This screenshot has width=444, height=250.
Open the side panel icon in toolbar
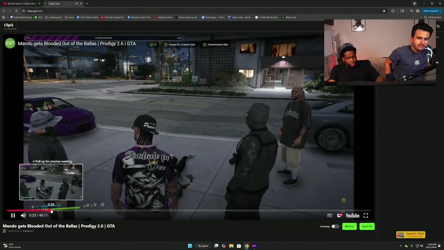click(402, 11)
